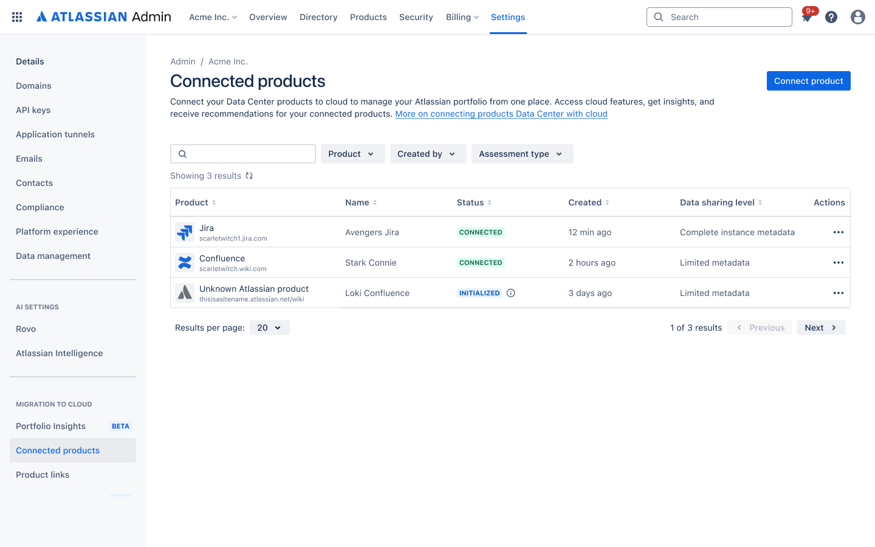Open actions menu for Loki Confluence row
Screen dimensions: 875x547
(839, 293)
